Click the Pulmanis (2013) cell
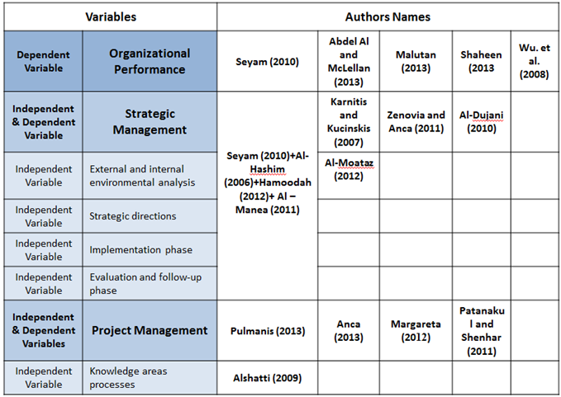Image resolution: width=561 pixels, height=397 pixels. pyautogui.click(x=267, y=331)
